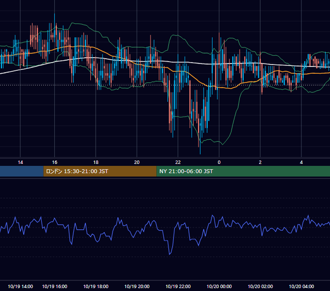Click the 2 hour axis label

(x=260, y=162)
